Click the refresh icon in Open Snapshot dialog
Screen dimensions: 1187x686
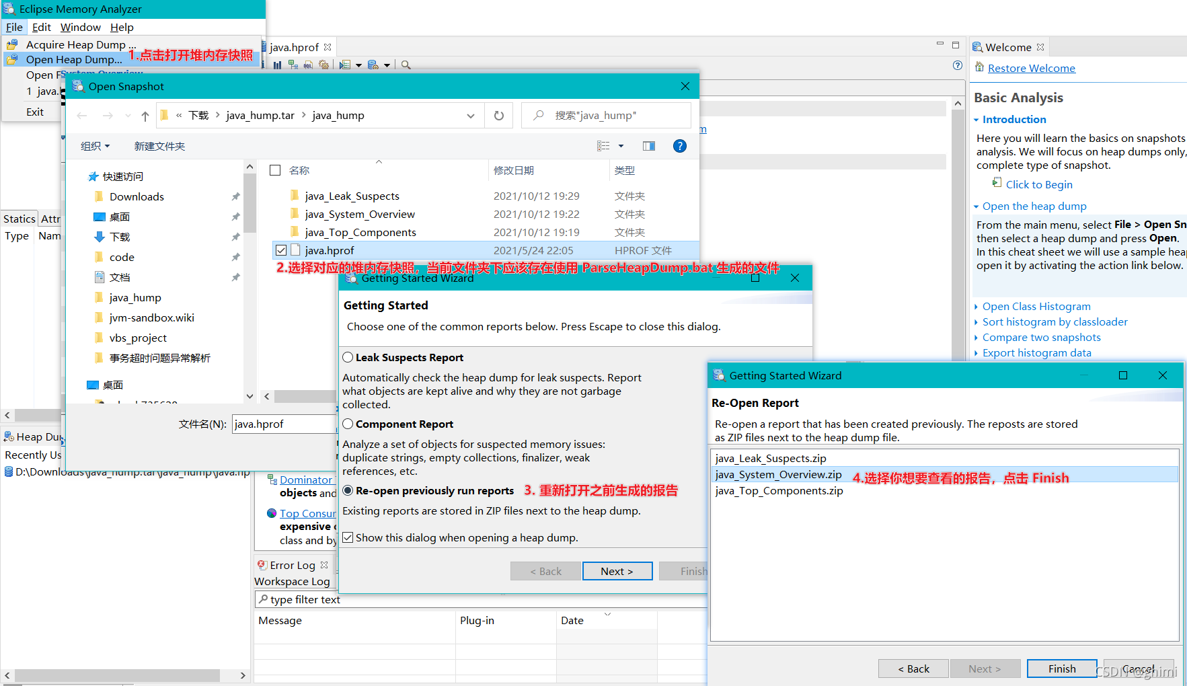499,116
